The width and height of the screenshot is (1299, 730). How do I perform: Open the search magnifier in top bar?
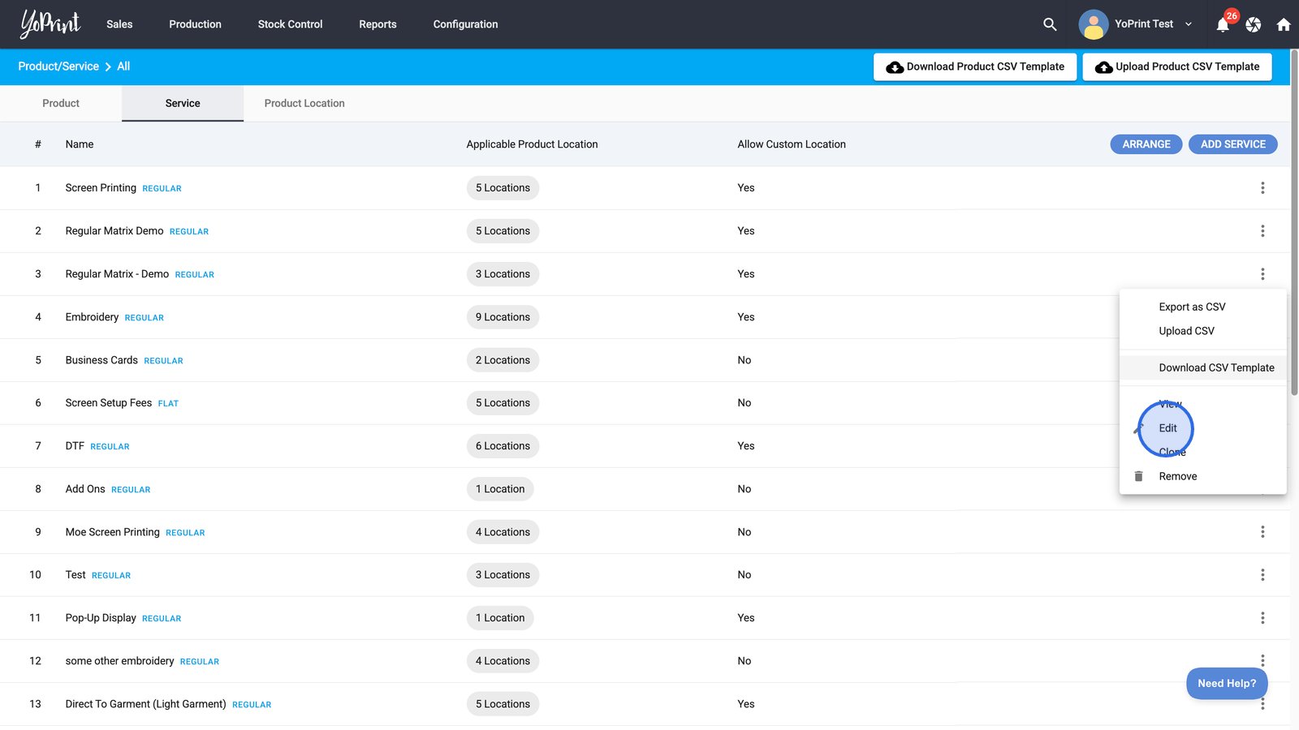[1050, 24]
